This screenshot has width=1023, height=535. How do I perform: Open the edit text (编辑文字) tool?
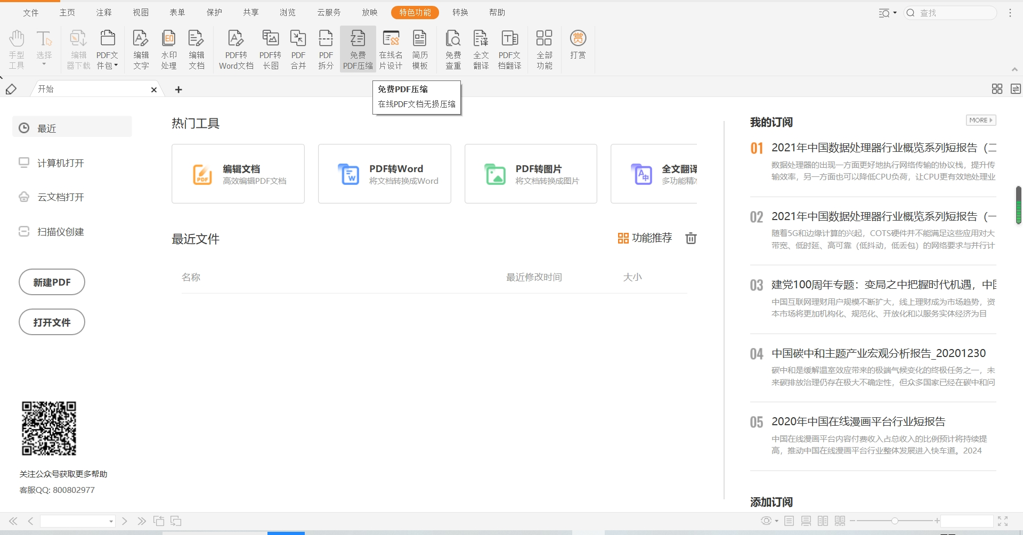click(x=141, y=48)
